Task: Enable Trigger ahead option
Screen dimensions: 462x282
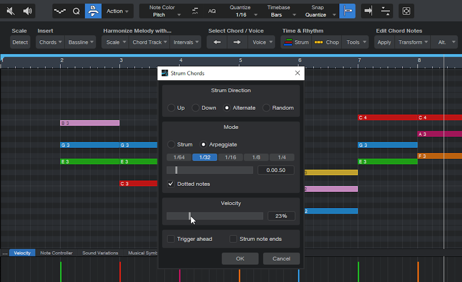Action: tap(171, 239)
